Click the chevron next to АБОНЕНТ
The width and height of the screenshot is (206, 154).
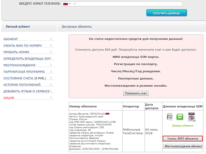(x=51, y=39)
